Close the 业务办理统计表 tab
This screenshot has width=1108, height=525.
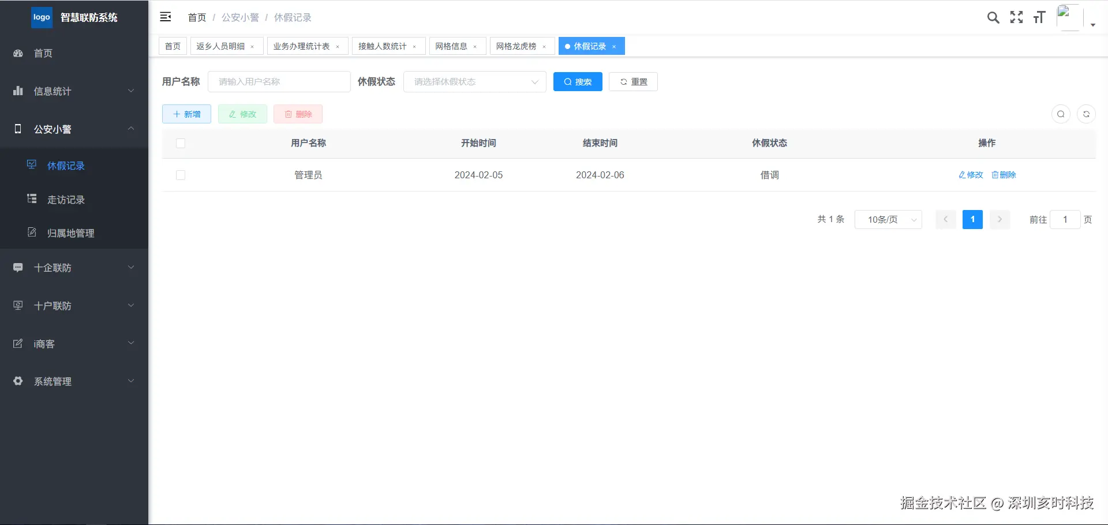point(338,47)
